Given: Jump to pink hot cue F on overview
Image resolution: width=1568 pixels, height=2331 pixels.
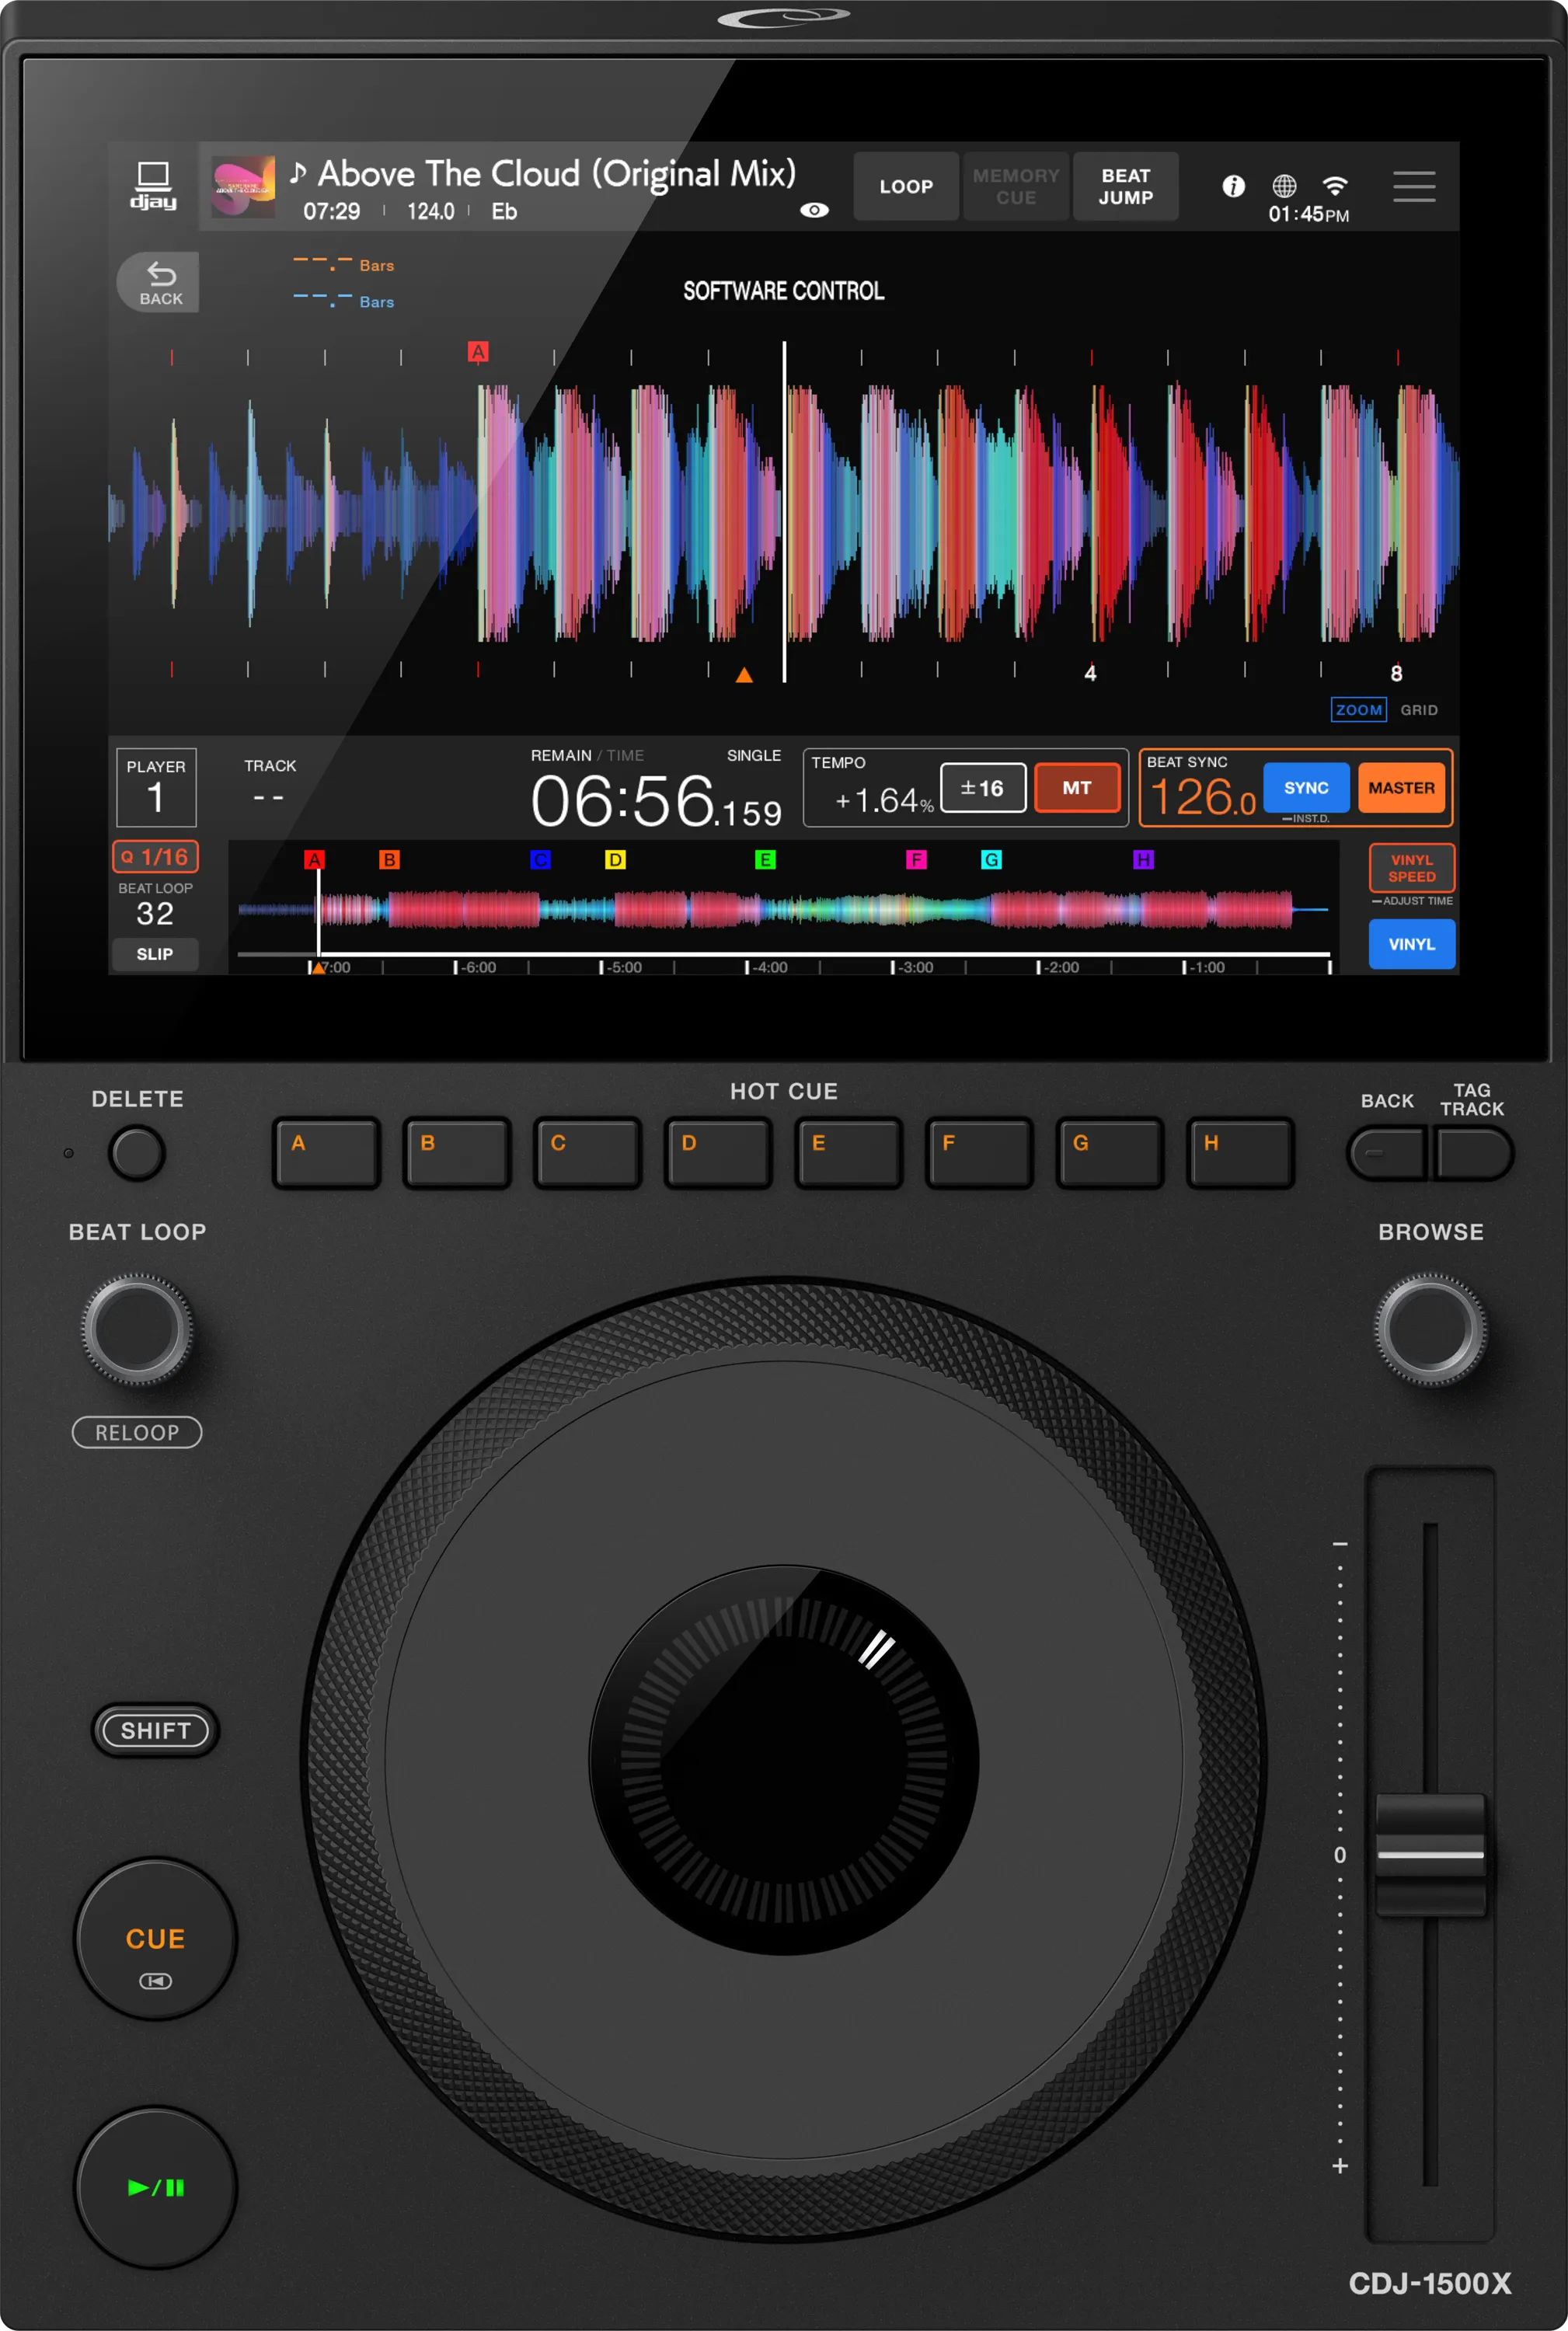Looking at the screenshot, I should tap(916, 860).
